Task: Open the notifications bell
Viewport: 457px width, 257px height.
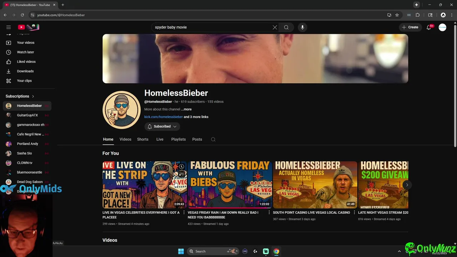Action: pos(429,27)
